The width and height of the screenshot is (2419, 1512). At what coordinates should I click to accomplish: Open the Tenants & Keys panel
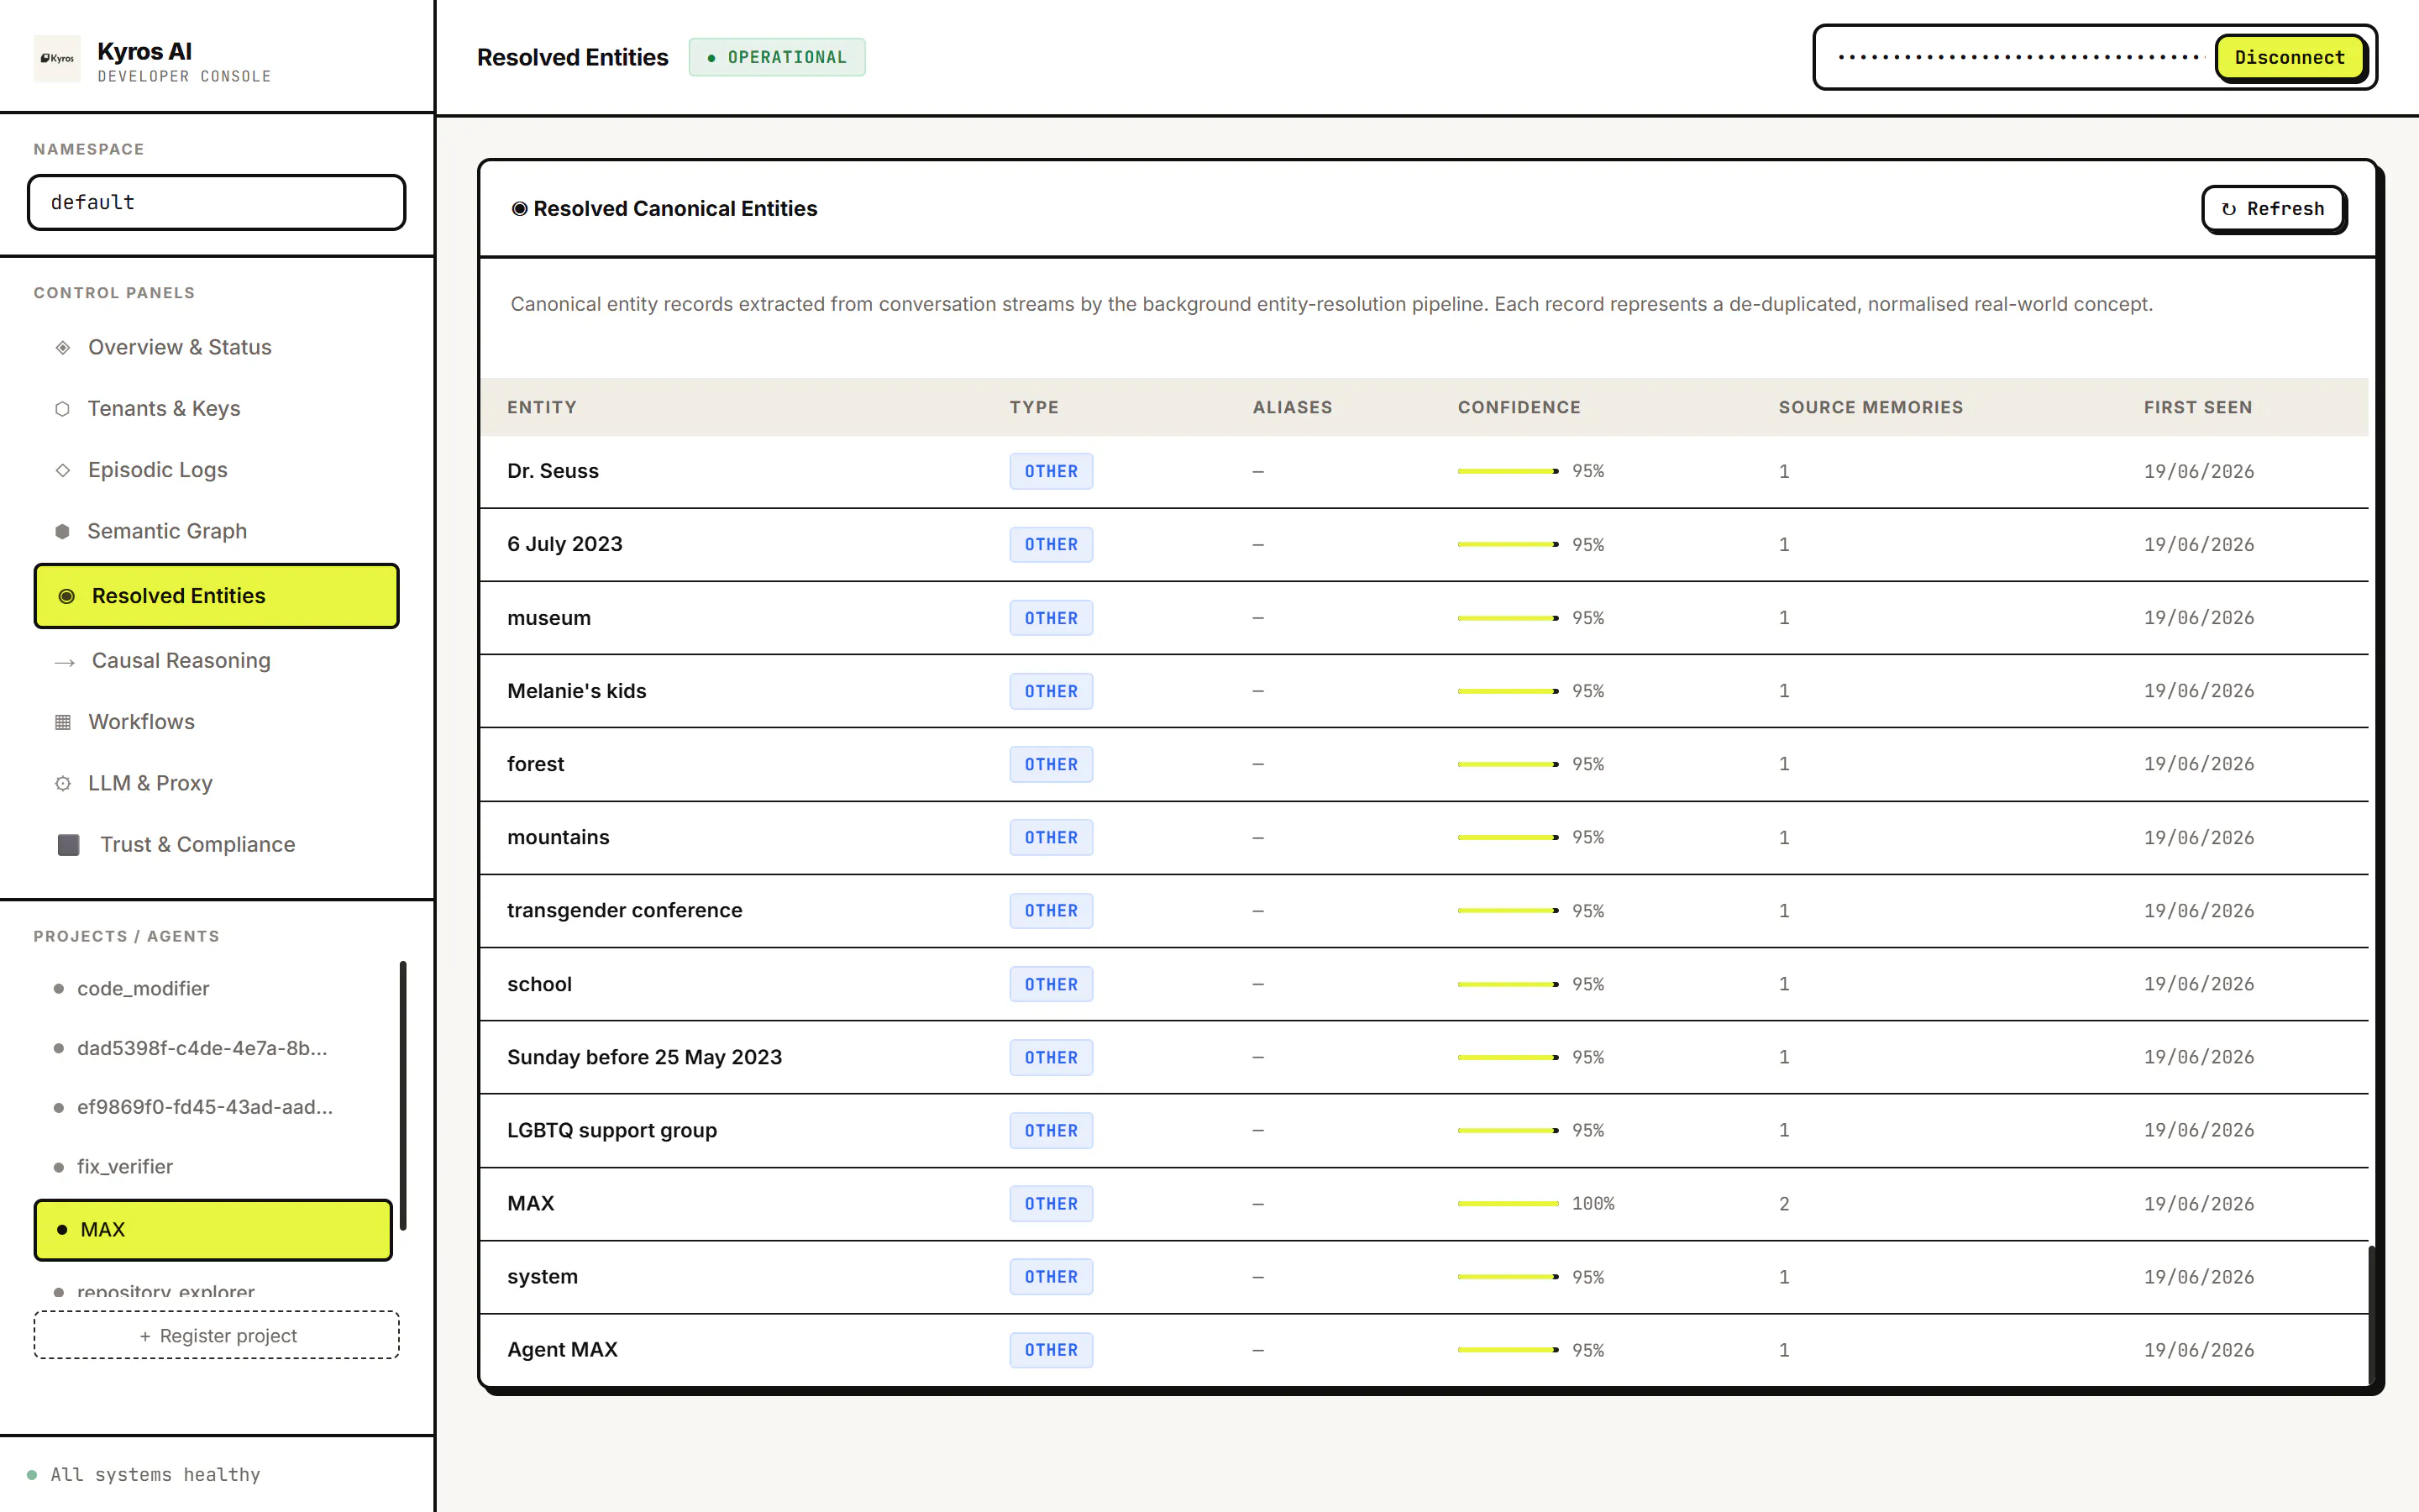coord(216,409)
